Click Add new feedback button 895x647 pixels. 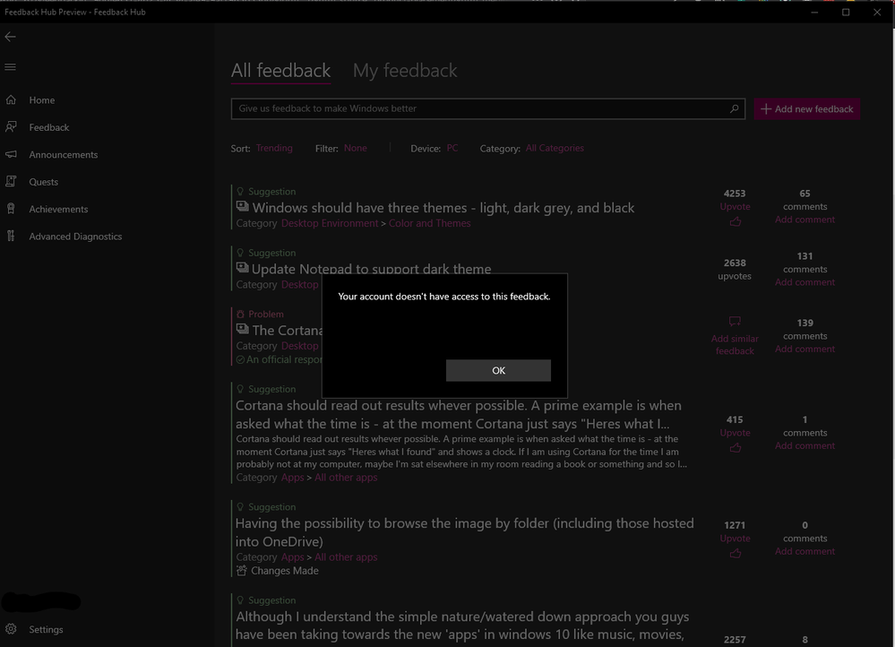click(x=806, y=109)
